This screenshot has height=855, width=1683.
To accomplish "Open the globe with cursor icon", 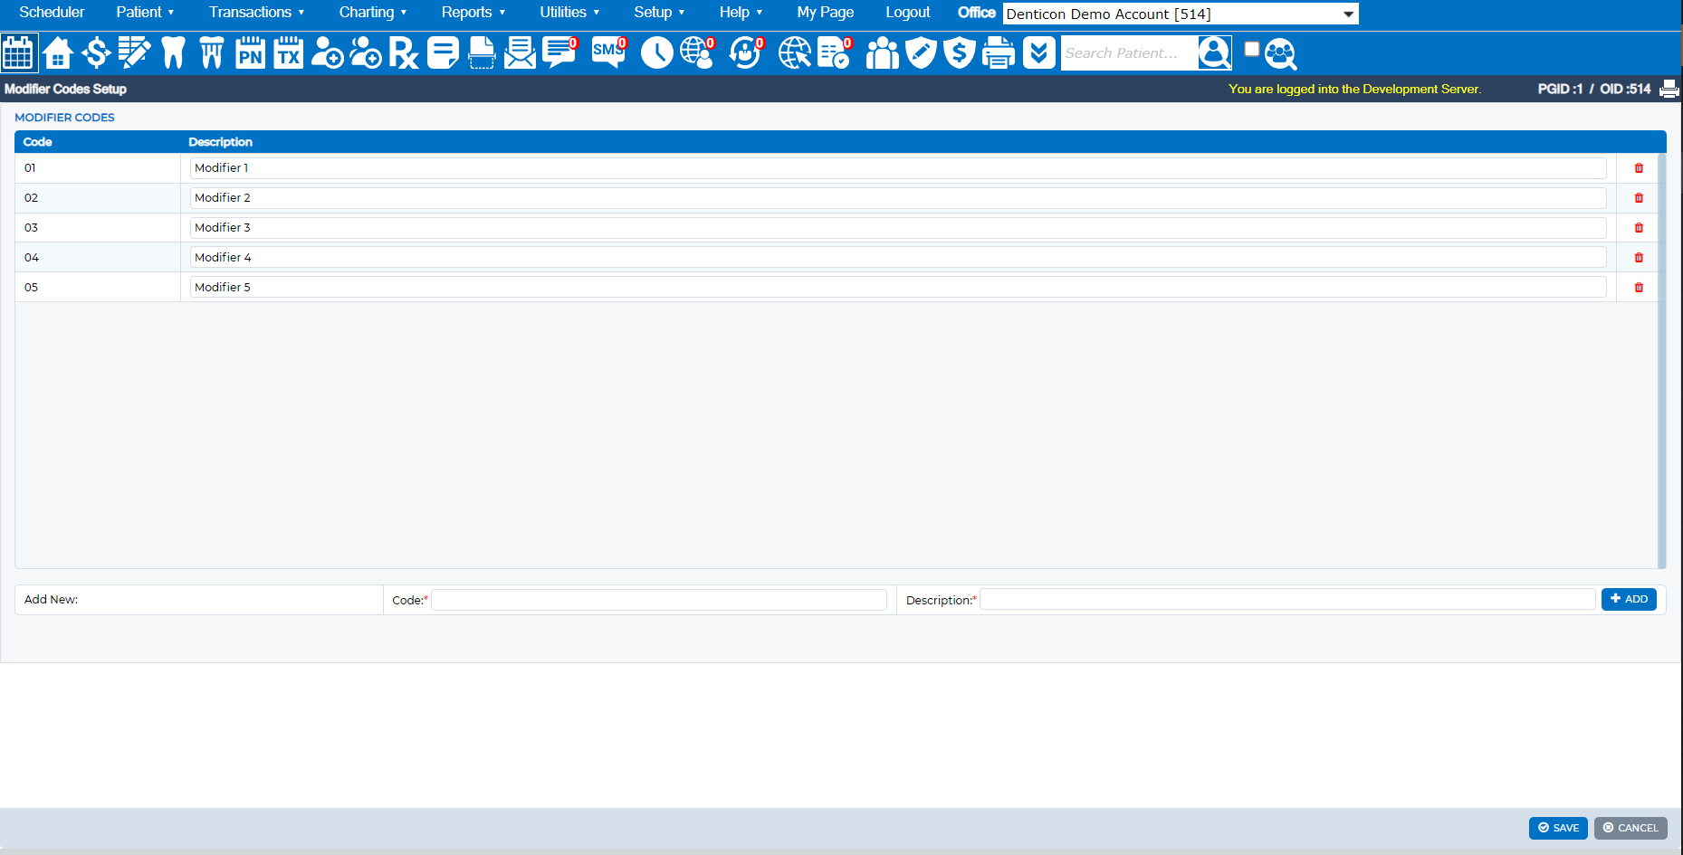I will point(794,52).
